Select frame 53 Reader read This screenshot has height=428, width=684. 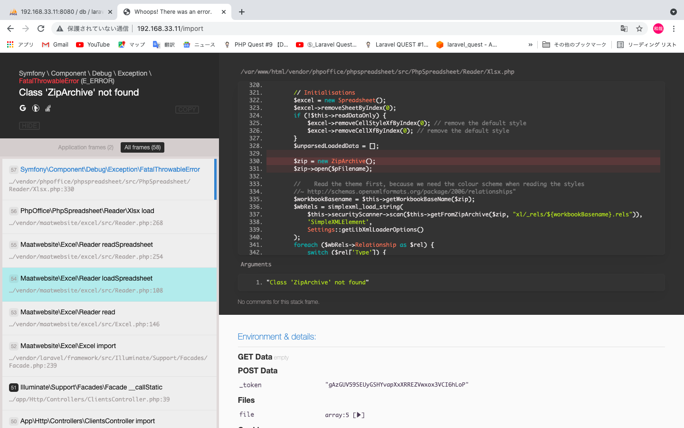tap(109, 318)
